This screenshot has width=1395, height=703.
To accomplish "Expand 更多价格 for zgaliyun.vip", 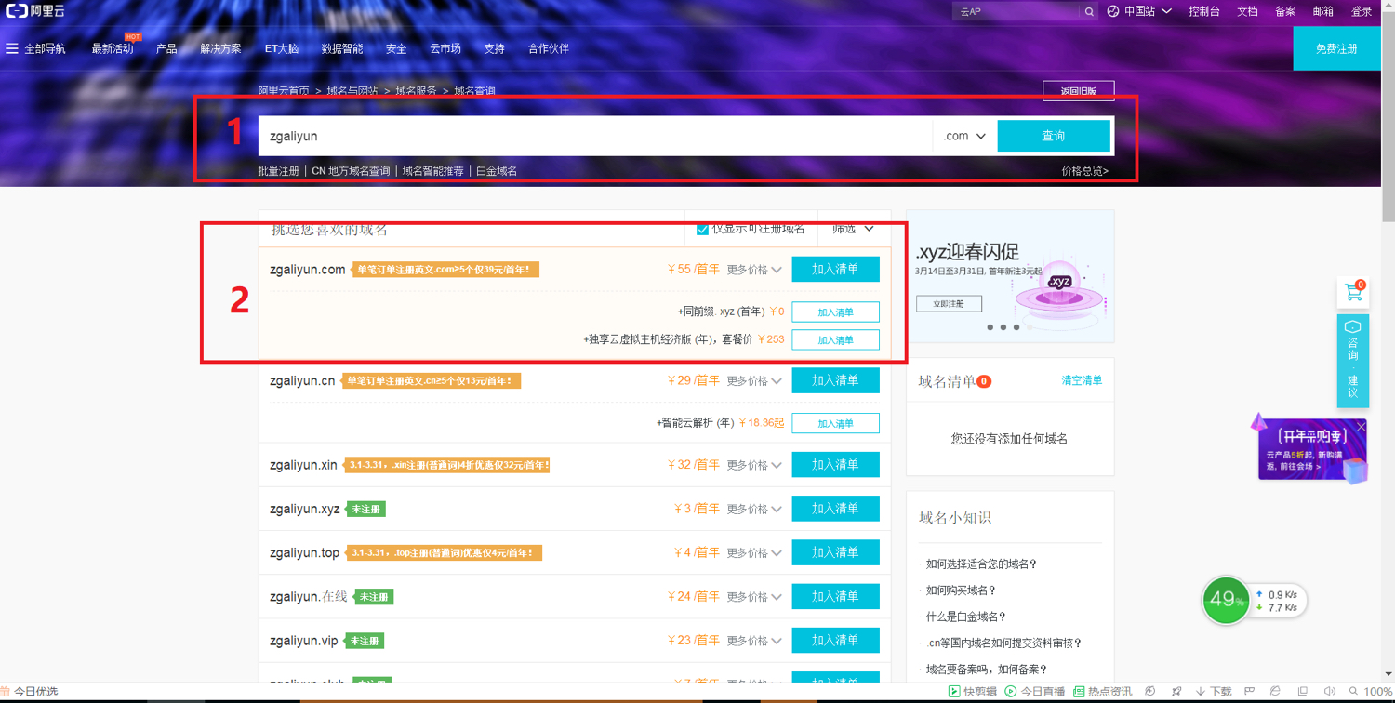I will click(x=754, y=641).
